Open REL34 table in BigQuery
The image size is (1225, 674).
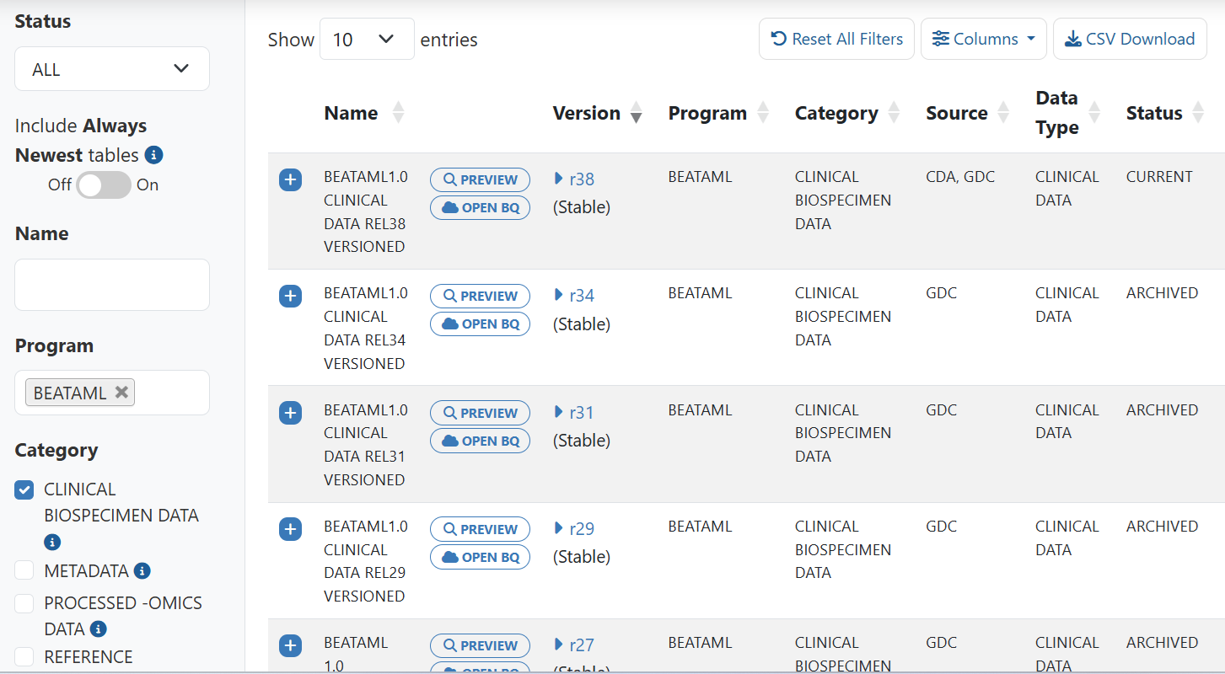480,324
